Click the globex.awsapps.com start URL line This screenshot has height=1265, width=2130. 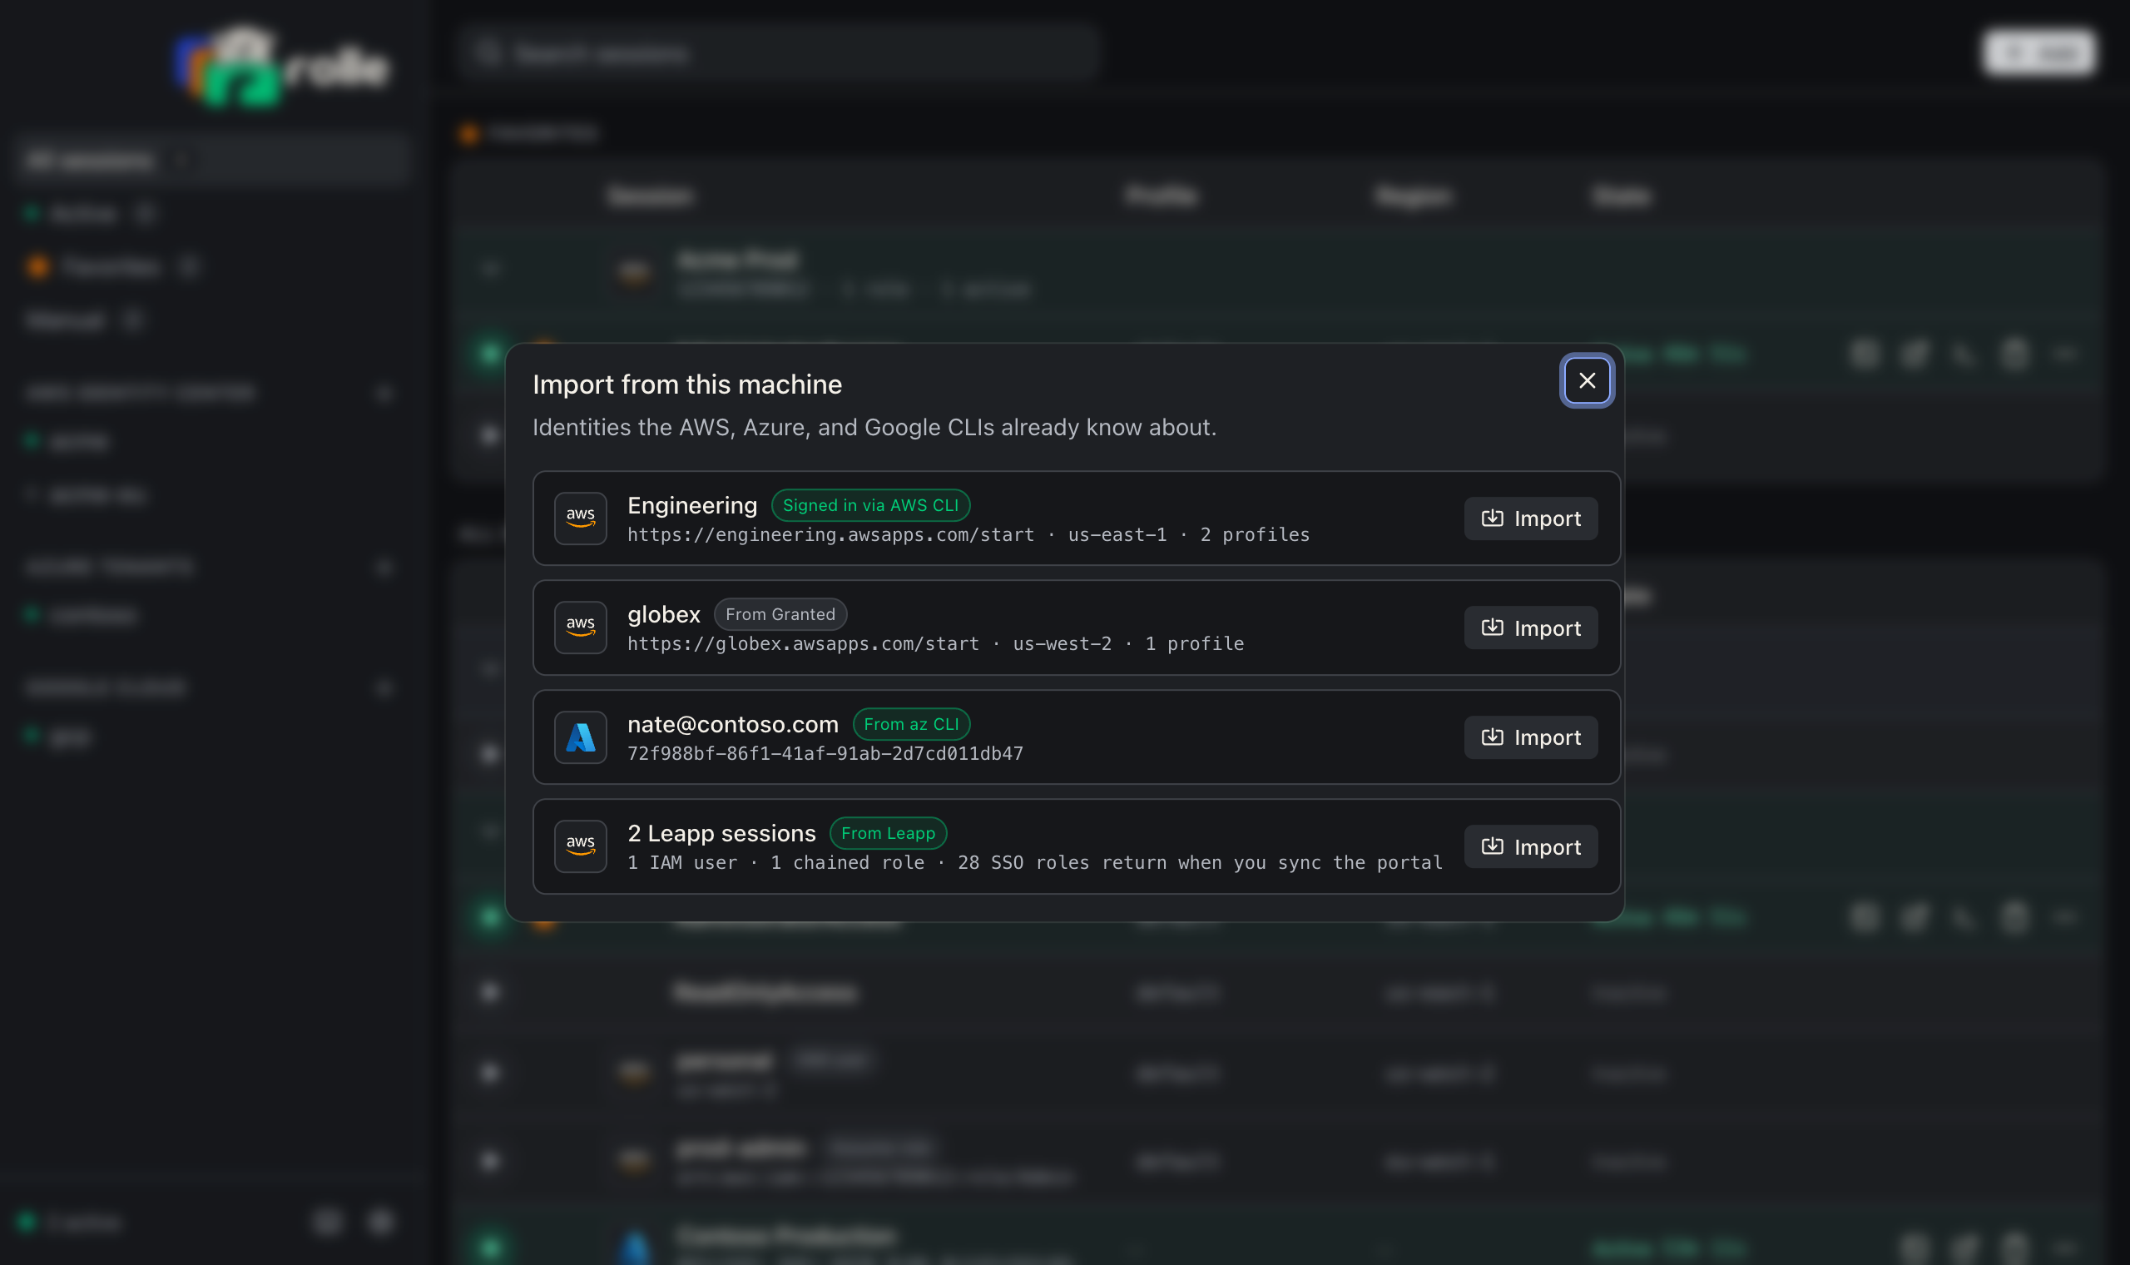[935, 643]
